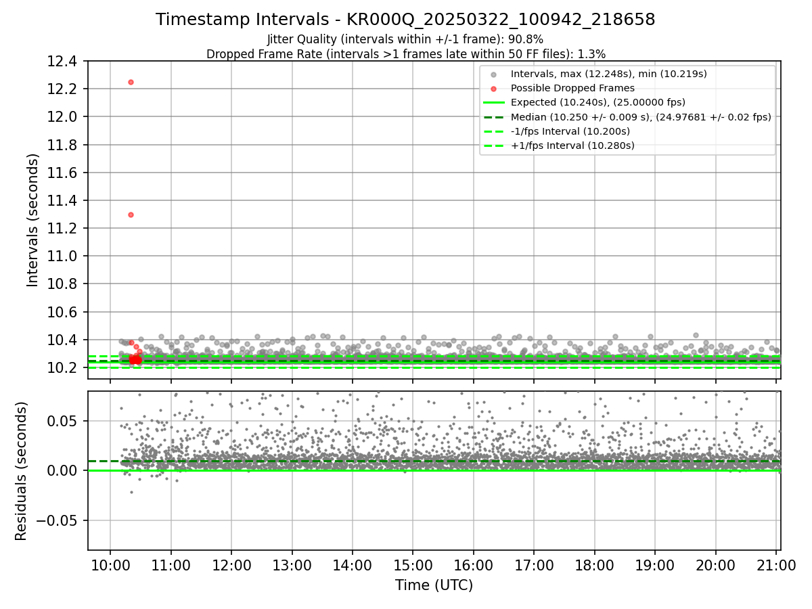Image resolution: width=812 pixels, height=609 pixels.
Task: Click legend entry "Expected (10.240s), (25.00000 fps)"
Action: 598,102
